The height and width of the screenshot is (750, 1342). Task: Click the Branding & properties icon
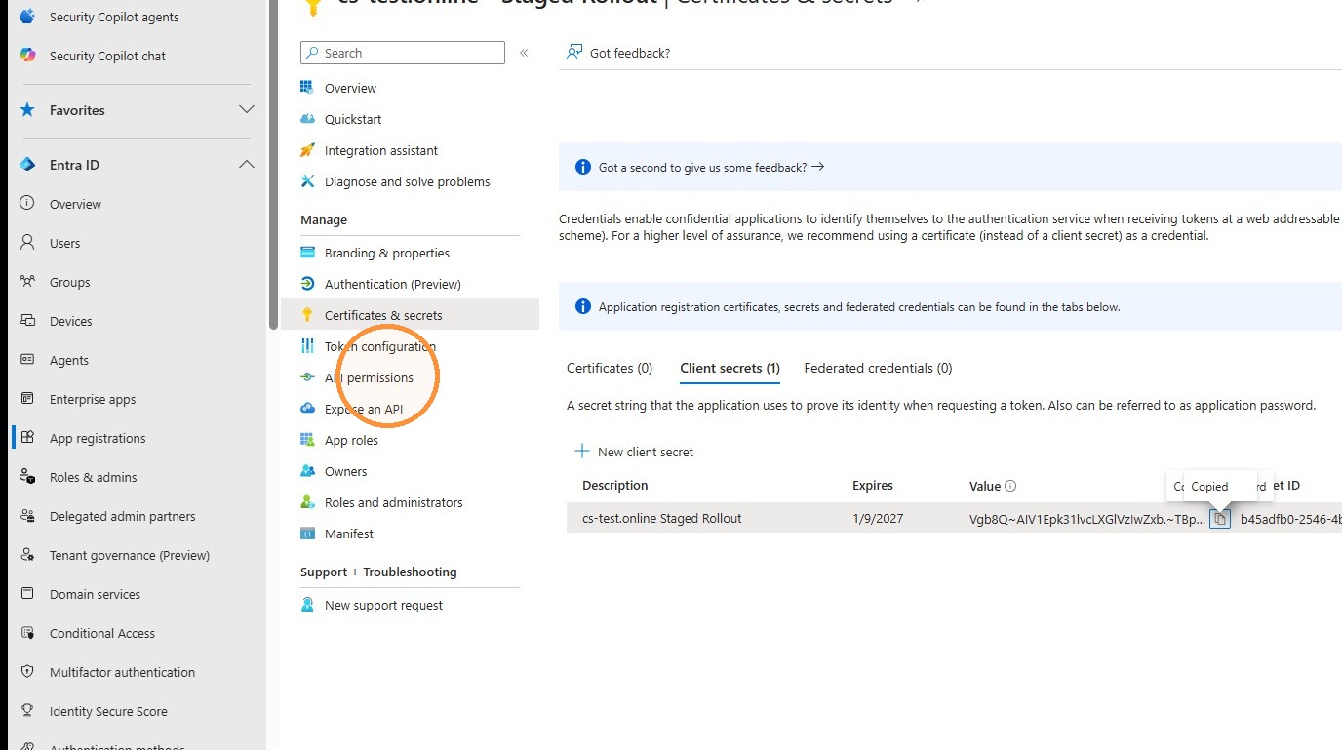308,253
